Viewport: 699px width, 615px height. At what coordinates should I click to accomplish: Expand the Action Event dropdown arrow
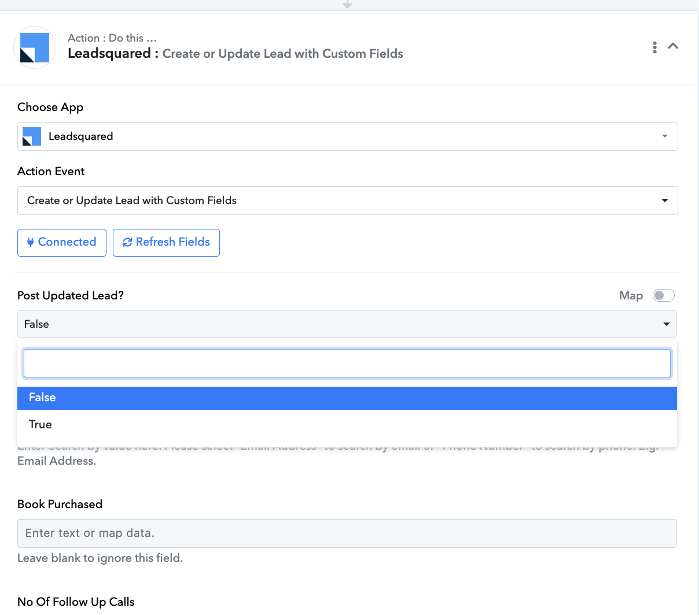(664, 201)
